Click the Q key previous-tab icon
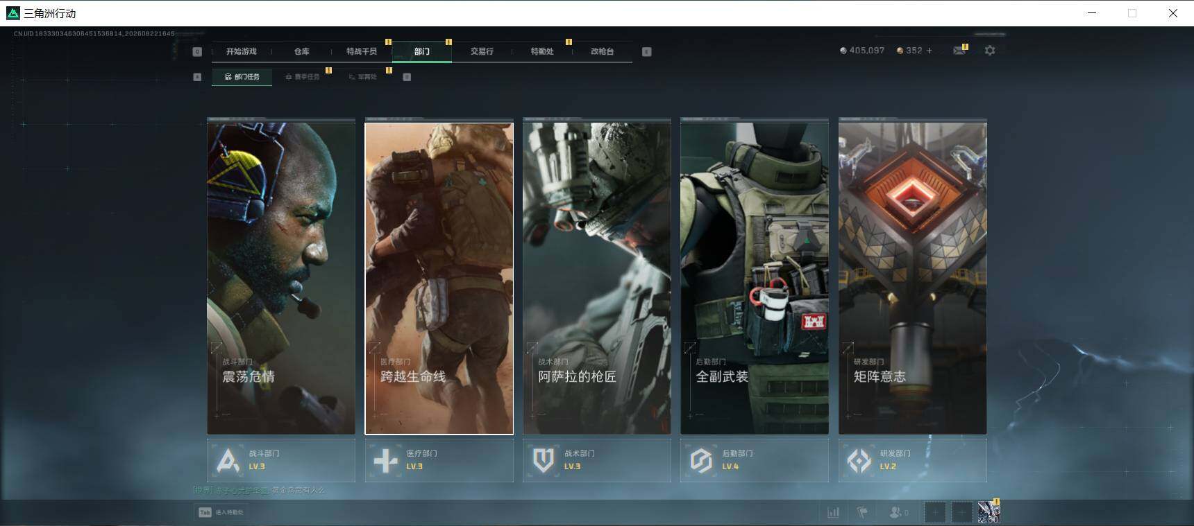The width and height of the screenshot is (1194, 526). pos(197,52)
